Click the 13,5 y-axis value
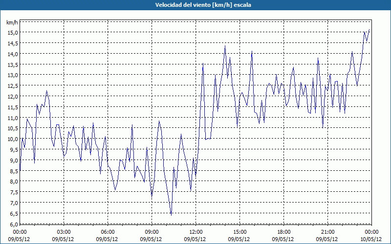 tap(13, 64)
